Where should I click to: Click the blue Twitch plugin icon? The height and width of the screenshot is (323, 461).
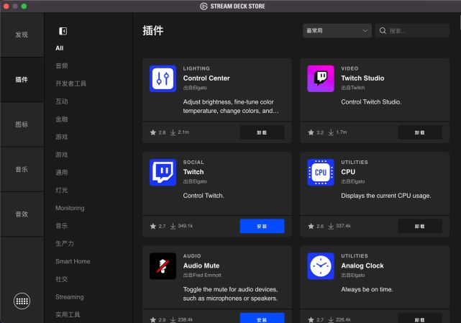[163, 173]
